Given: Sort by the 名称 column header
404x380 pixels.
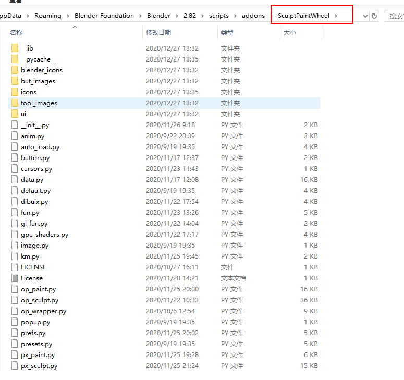Looking at the screenshot, I should pyautogui.click(x=16, y=33).
